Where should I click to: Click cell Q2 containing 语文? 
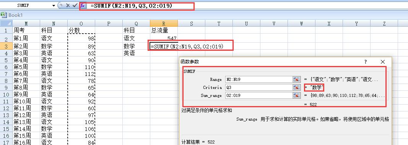click(137, 39)
